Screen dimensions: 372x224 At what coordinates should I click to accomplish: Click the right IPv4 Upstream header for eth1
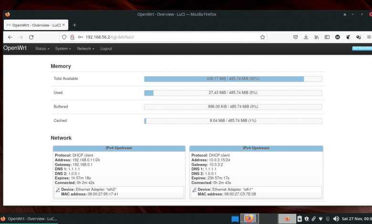pyautogui.click(x=256, y=148)
